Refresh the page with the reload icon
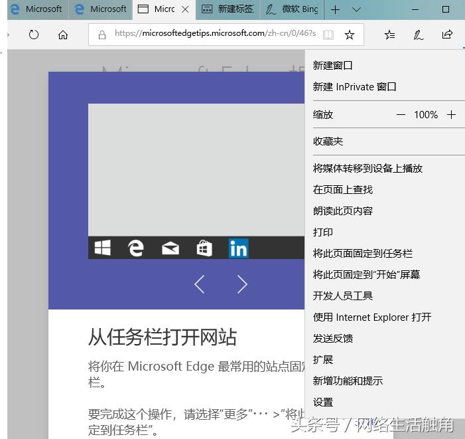 click(34, 35)
